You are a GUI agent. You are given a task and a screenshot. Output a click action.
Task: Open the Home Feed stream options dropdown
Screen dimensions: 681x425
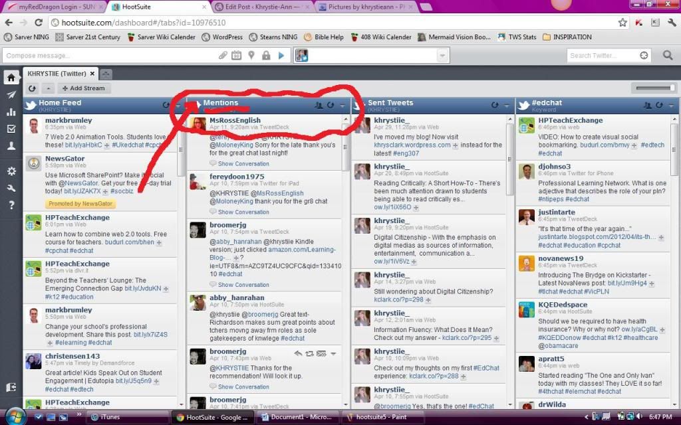click(x=178, y=106)
